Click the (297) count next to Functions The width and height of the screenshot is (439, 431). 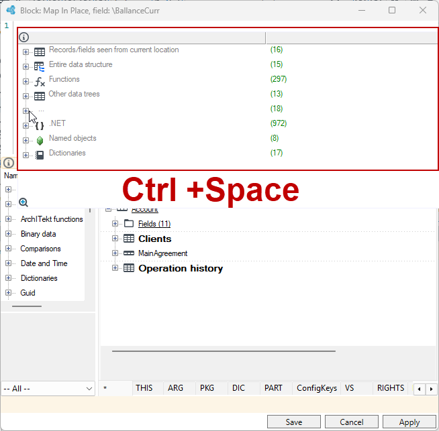pyautogui.click(x=279, y=79)
